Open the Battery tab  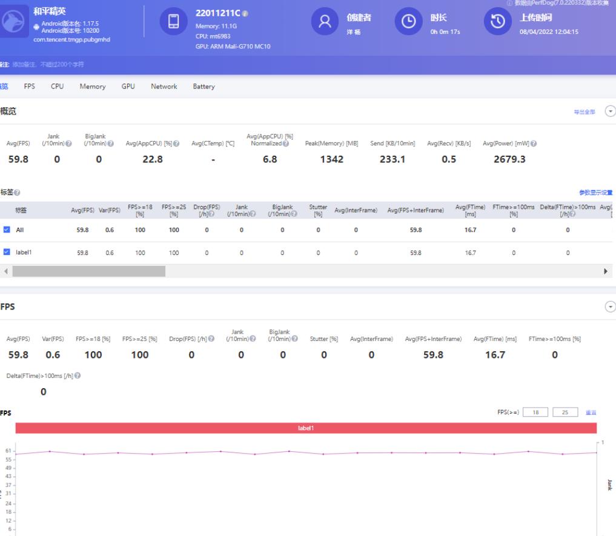pos(204,87)
